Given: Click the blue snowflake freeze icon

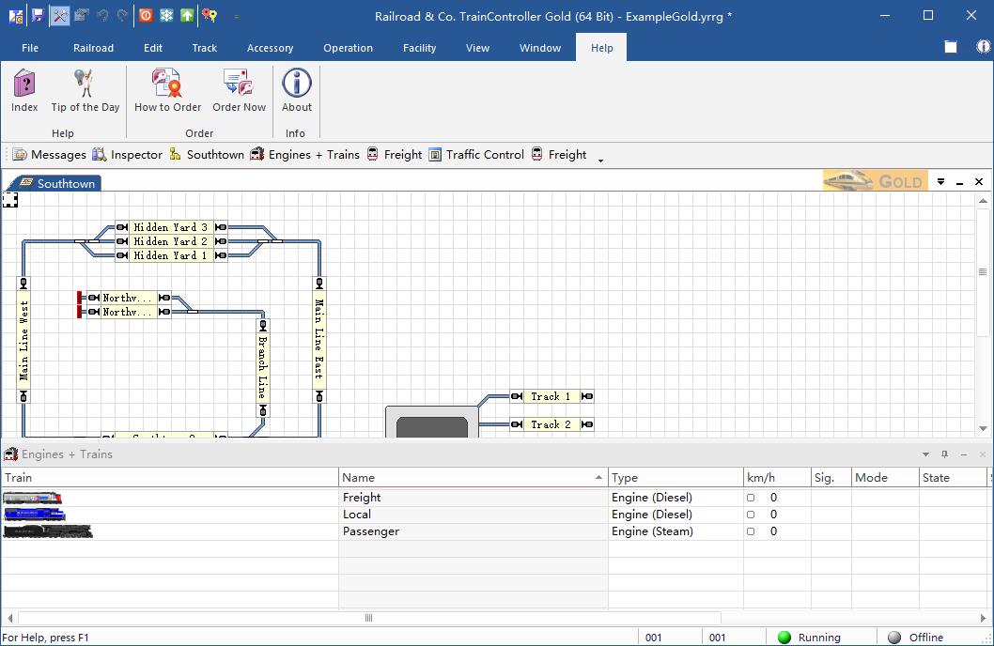Looking at the screenshot, I should 166,15.
